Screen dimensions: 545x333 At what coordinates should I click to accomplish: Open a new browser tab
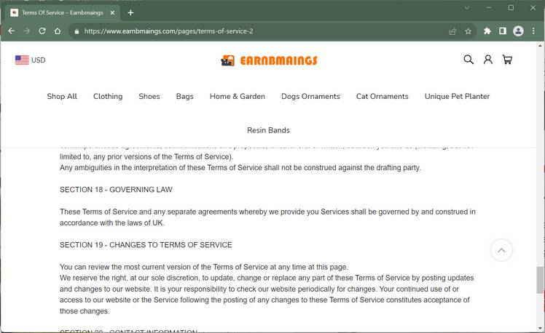pyautogui.click(x=130, y=13)
